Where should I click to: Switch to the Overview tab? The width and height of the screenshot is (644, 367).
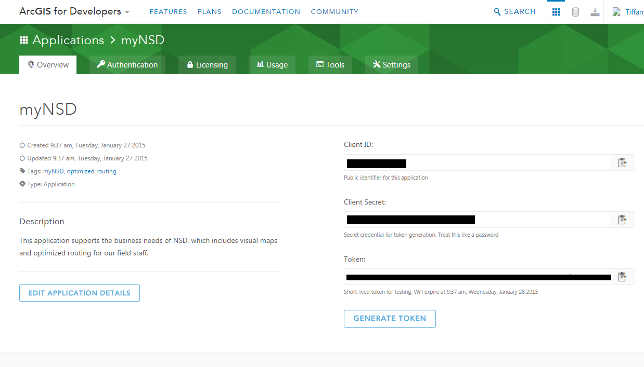[x=48, y=65]
